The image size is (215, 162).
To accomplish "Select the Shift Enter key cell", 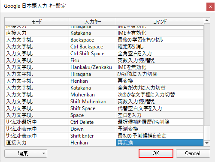I will point(93,136).
